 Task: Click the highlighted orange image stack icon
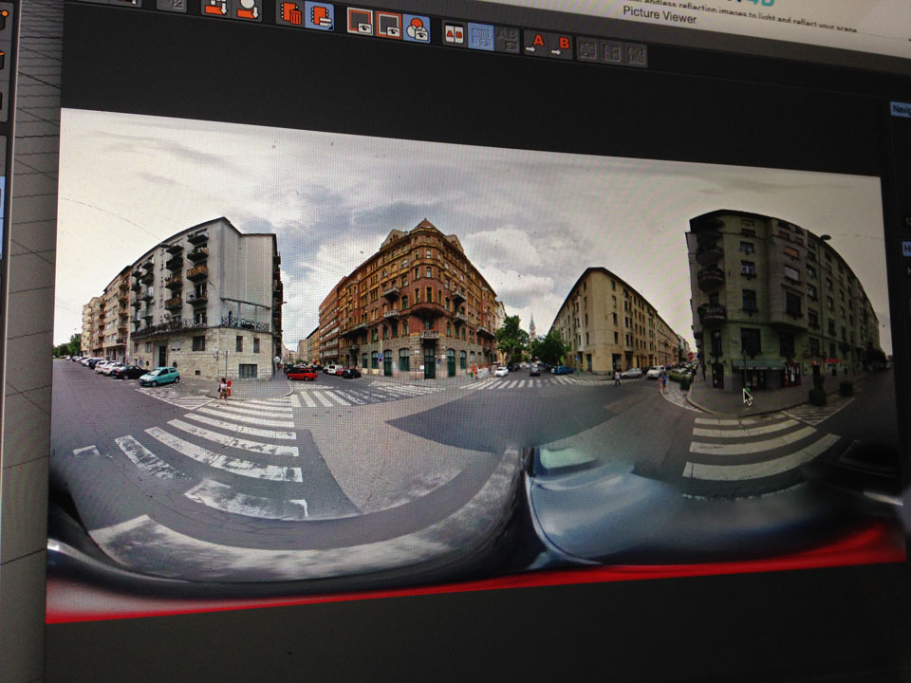[x=319, y=15]
